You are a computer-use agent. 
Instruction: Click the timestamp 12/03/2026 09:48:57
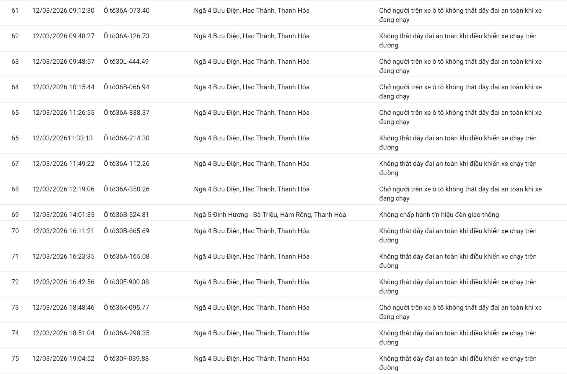pos(63,62)
